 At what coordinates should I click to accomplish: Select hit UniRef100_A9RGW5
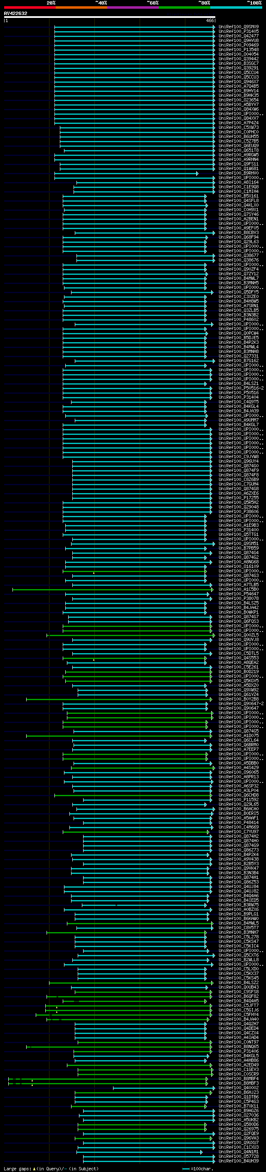coord(239,155)
